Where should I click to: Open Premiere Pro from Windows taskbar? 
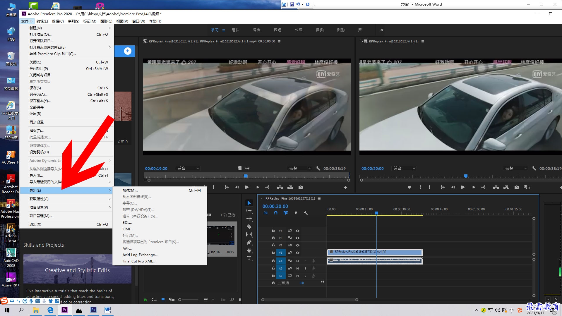click(65, 310)
